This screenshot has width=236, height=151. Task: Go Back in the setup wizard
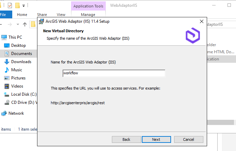(x=127, y=139)
